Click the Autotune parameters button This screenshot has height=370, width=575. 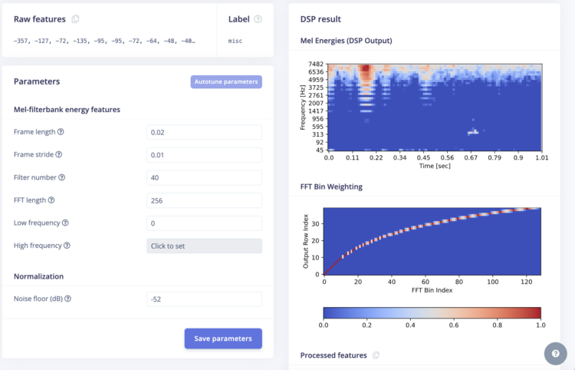pyautogui.click(x=226, y=81)
